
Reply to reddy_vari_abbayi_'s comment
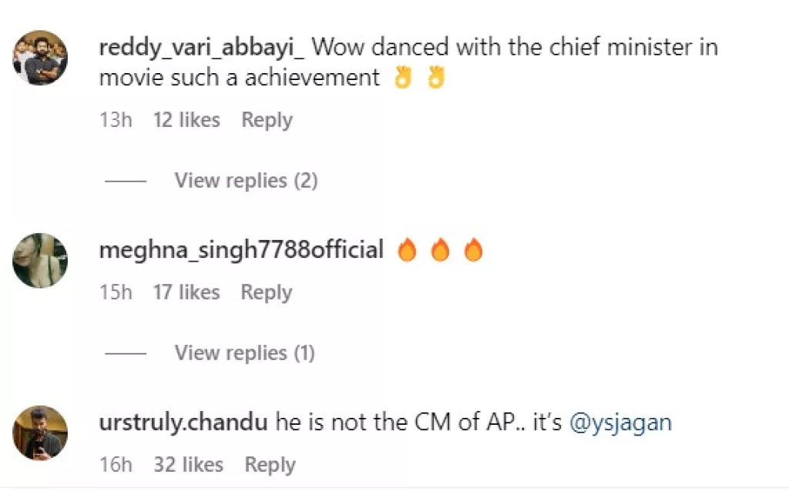point(267,119)
